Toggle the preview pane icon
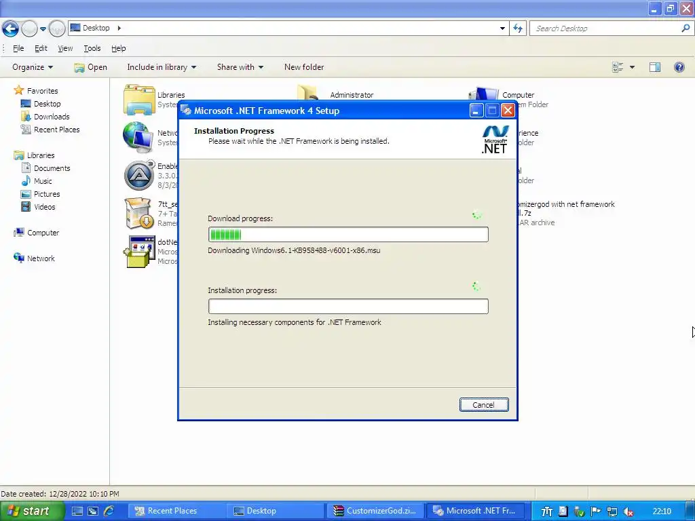 (655, 67)
